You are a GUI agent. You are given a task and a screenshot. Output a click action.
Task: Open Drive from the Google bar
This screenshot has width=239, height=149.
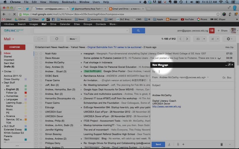tap(53, 24)
